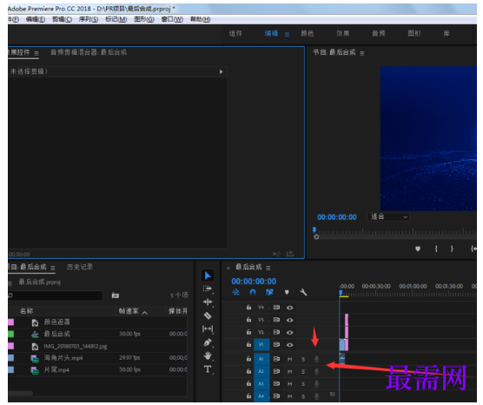483x405 pixels.
Task: Open timeline 最后合成 panel menu
Action: point(268,268)
